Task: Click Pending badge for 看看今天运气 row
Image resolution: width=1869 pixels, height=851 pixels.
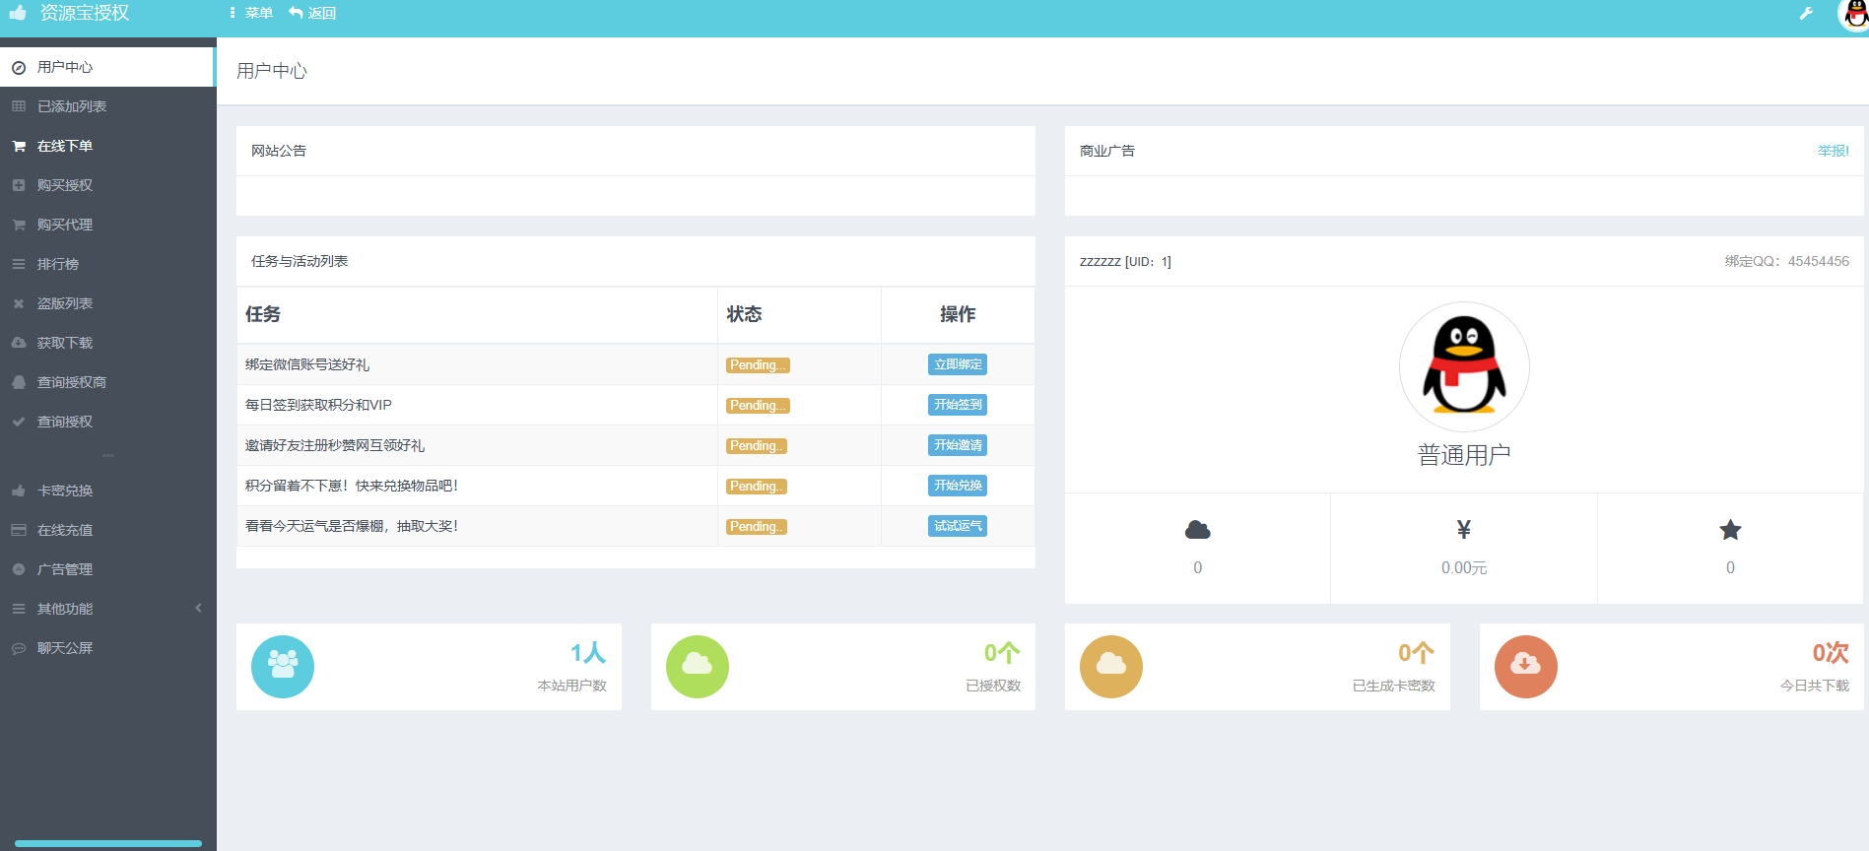Action: (x=757, y=527)
